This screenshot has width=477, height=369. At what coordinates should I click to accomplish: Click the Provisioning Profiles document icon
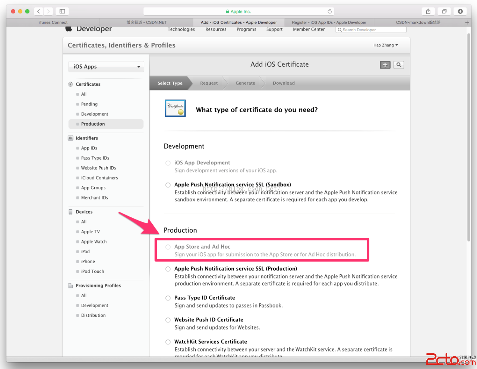[x=70, y=286]
